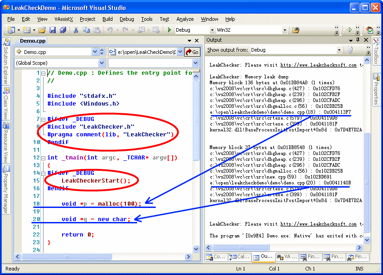
Task: Open the Solution Explorer side tab
Action: 6,62
